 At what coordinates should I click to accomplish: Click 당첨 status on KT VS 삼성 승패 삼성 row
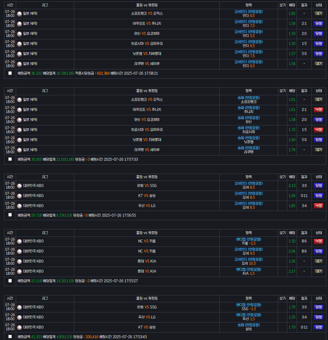coord(319,327)
